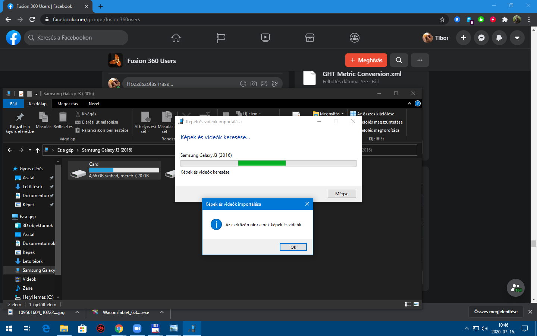Open the Nézet ribbon tab
This screenshot has height=336, width=537.
coord(94,104)
